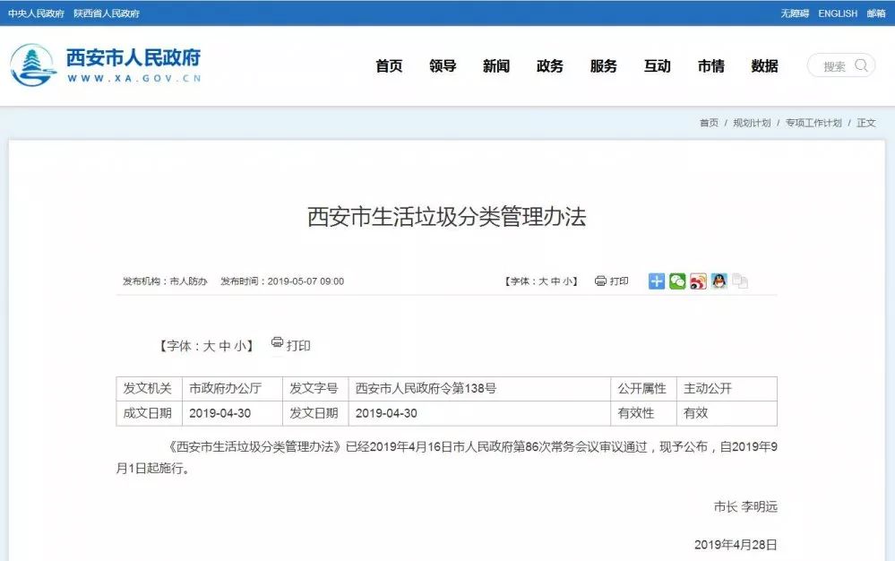Click the 发文日期 header cell
Image resolution: width=895 pixels, height=561 pixels.
(315, 413)
